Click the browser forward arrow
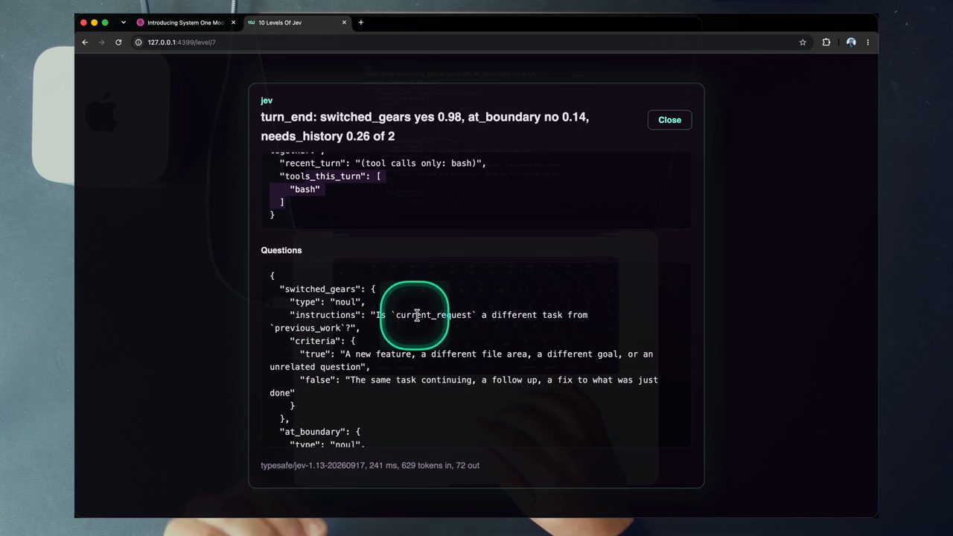The width and height of the screenshot is (953, 536). (101, 42)
